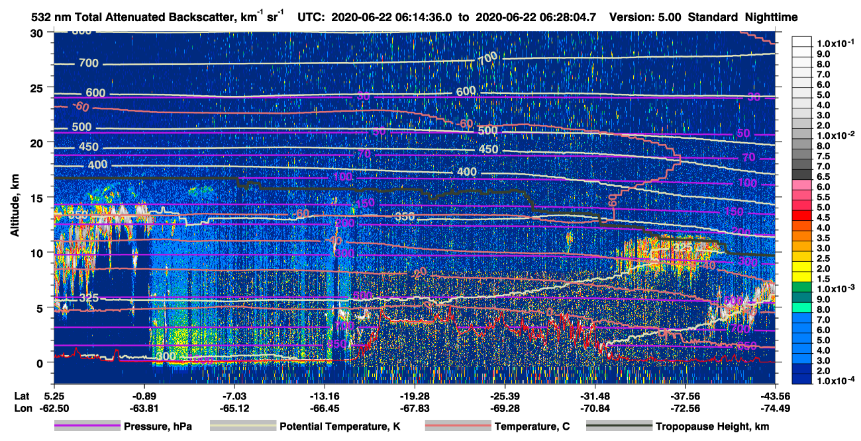Click the latitude value -43.56
861x441 pixels.
pyautogui.click(x=775, y=396)
